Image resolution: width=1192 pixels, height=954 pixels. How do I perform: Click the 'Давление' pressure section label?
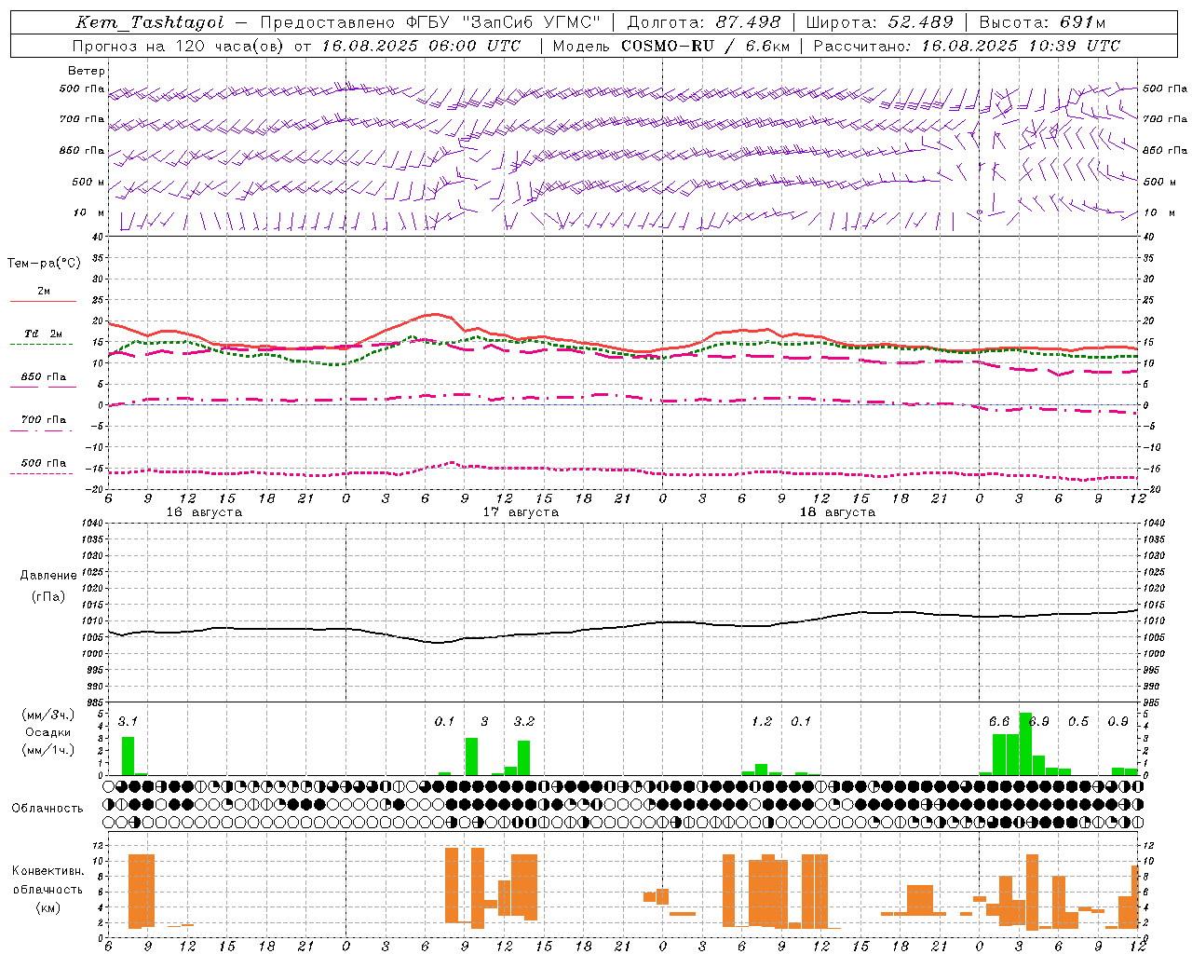click(48, 576)
